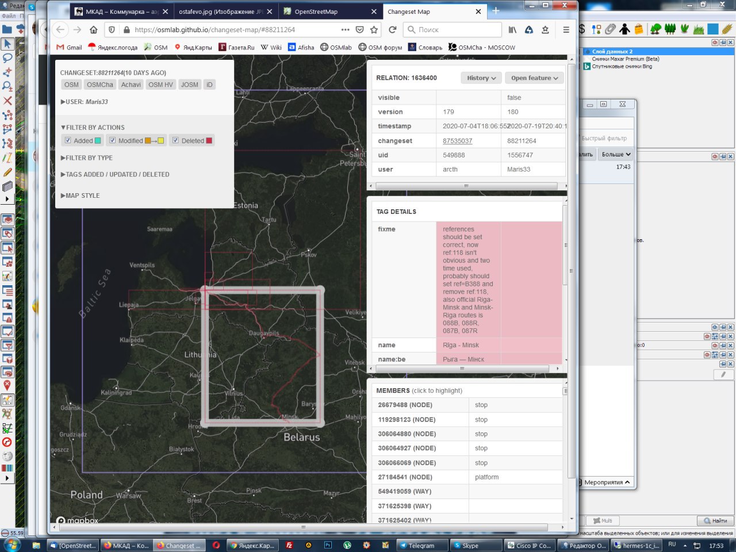Click the OSM HV button
Image resolution: width=736 pixels, height=552 pixels.
pyautogui.click(x=160, y=85)
